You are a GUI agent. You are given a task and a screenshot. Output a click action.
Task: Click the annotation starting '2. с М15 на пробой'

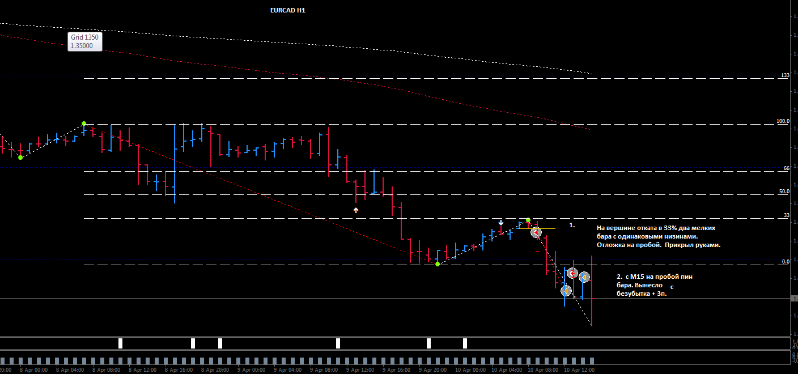coord(654,285)
